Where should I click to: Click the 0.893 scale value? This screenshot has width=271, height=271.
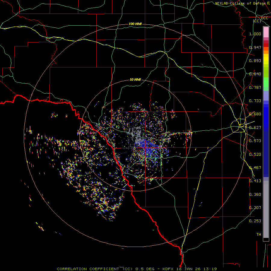pos(255,61)
